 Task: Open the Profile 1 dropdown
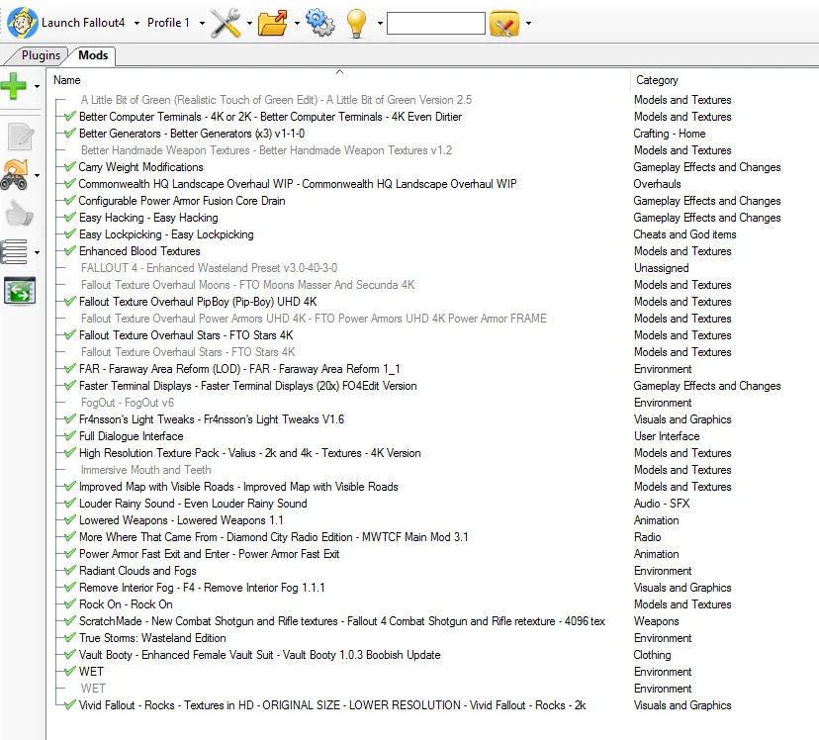tap(174, 22)
